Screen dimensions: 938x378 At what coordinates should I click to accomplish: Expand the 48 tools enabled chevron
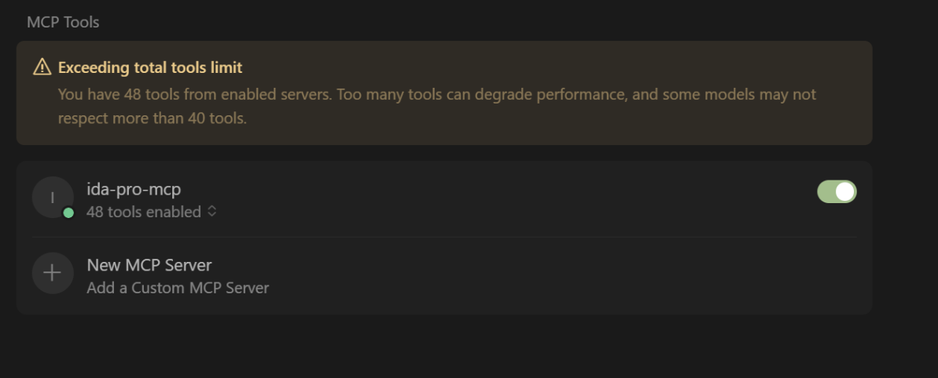[212, 212]
